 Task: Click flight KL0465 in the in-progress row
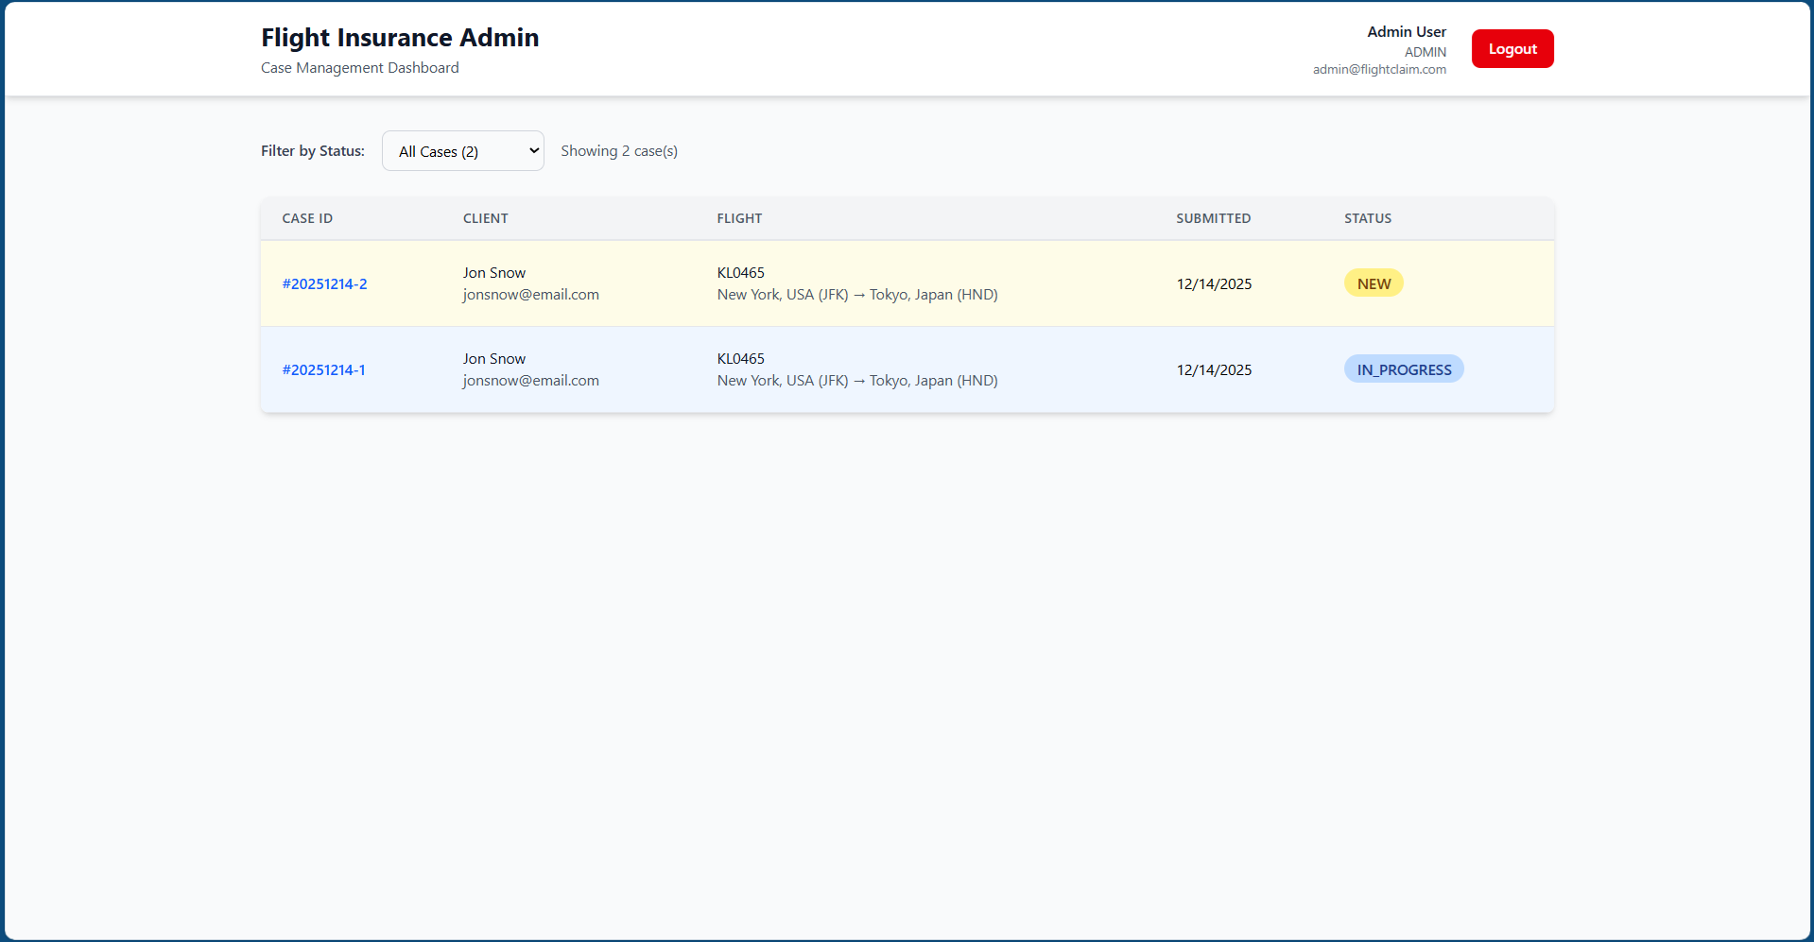tap(740, 358)
